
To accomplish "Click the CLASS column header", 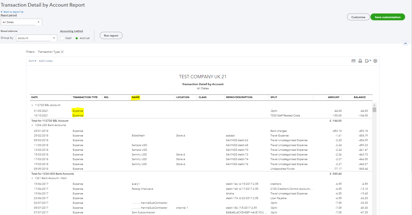I will pyautogui.click(x=202, y=97).
